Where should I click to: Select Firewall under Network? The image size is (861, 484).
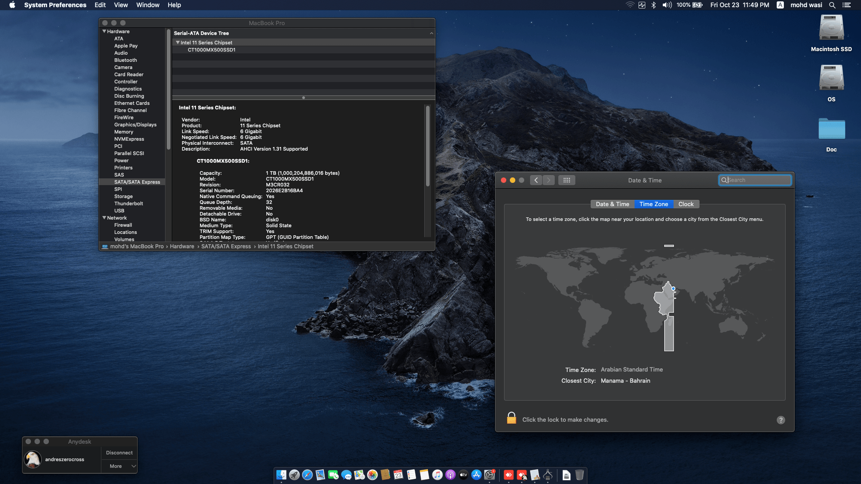[123, 225]
